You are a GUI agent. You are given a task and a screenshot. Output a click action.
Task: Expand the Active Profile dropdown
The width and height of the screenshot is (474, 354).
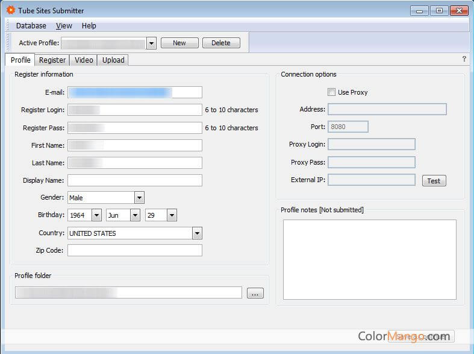point(151,43)
